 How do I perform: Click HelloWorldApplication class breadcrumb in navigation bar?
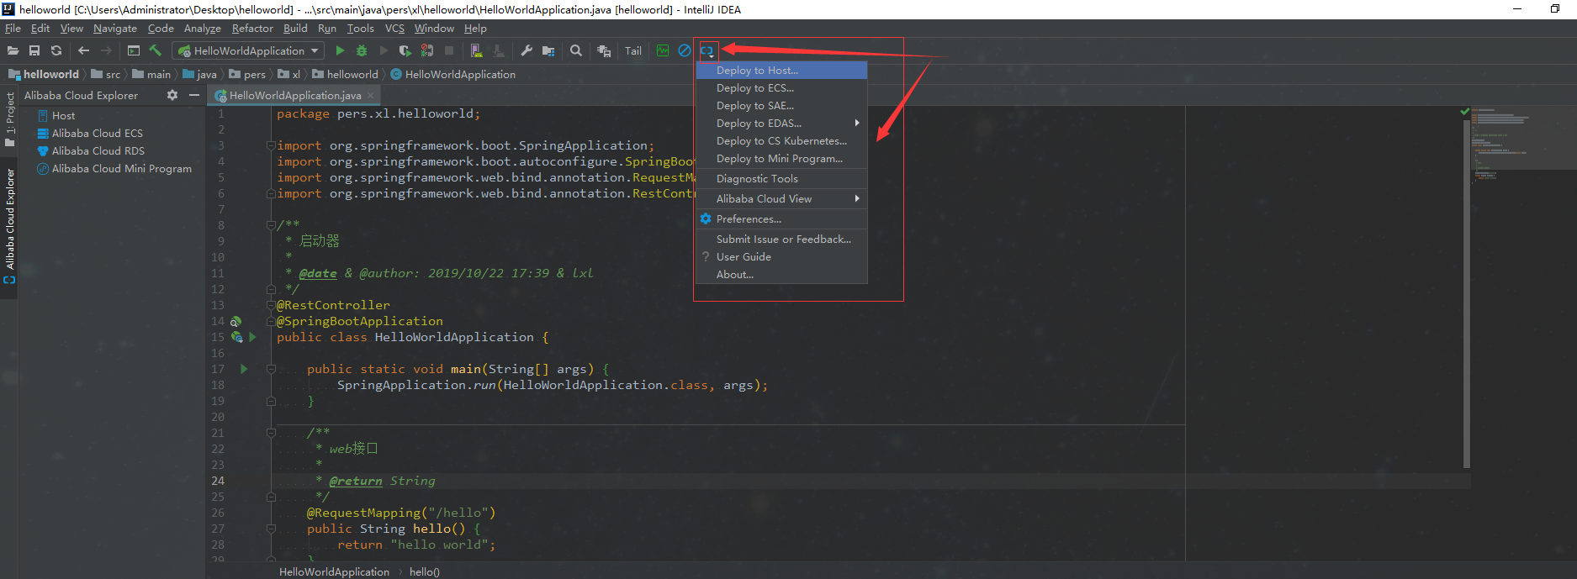click(x=452, y=74)
